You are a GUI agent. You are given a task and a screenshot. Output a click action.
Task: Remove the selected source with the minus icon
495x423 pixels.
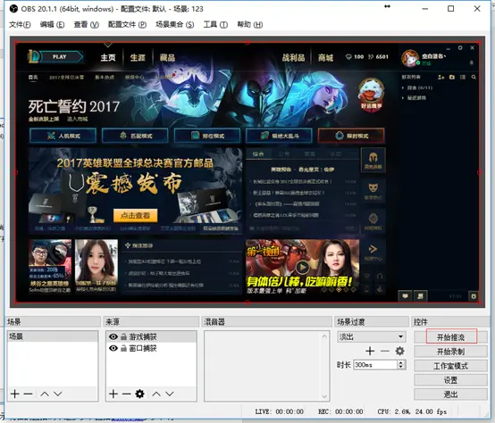coord(127,394)
